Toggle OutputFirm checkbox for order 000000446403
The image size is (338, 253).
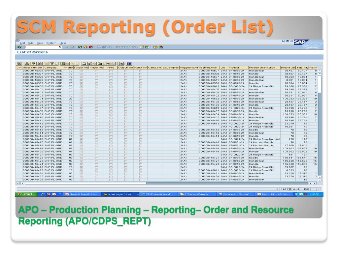tap(125, 96)
